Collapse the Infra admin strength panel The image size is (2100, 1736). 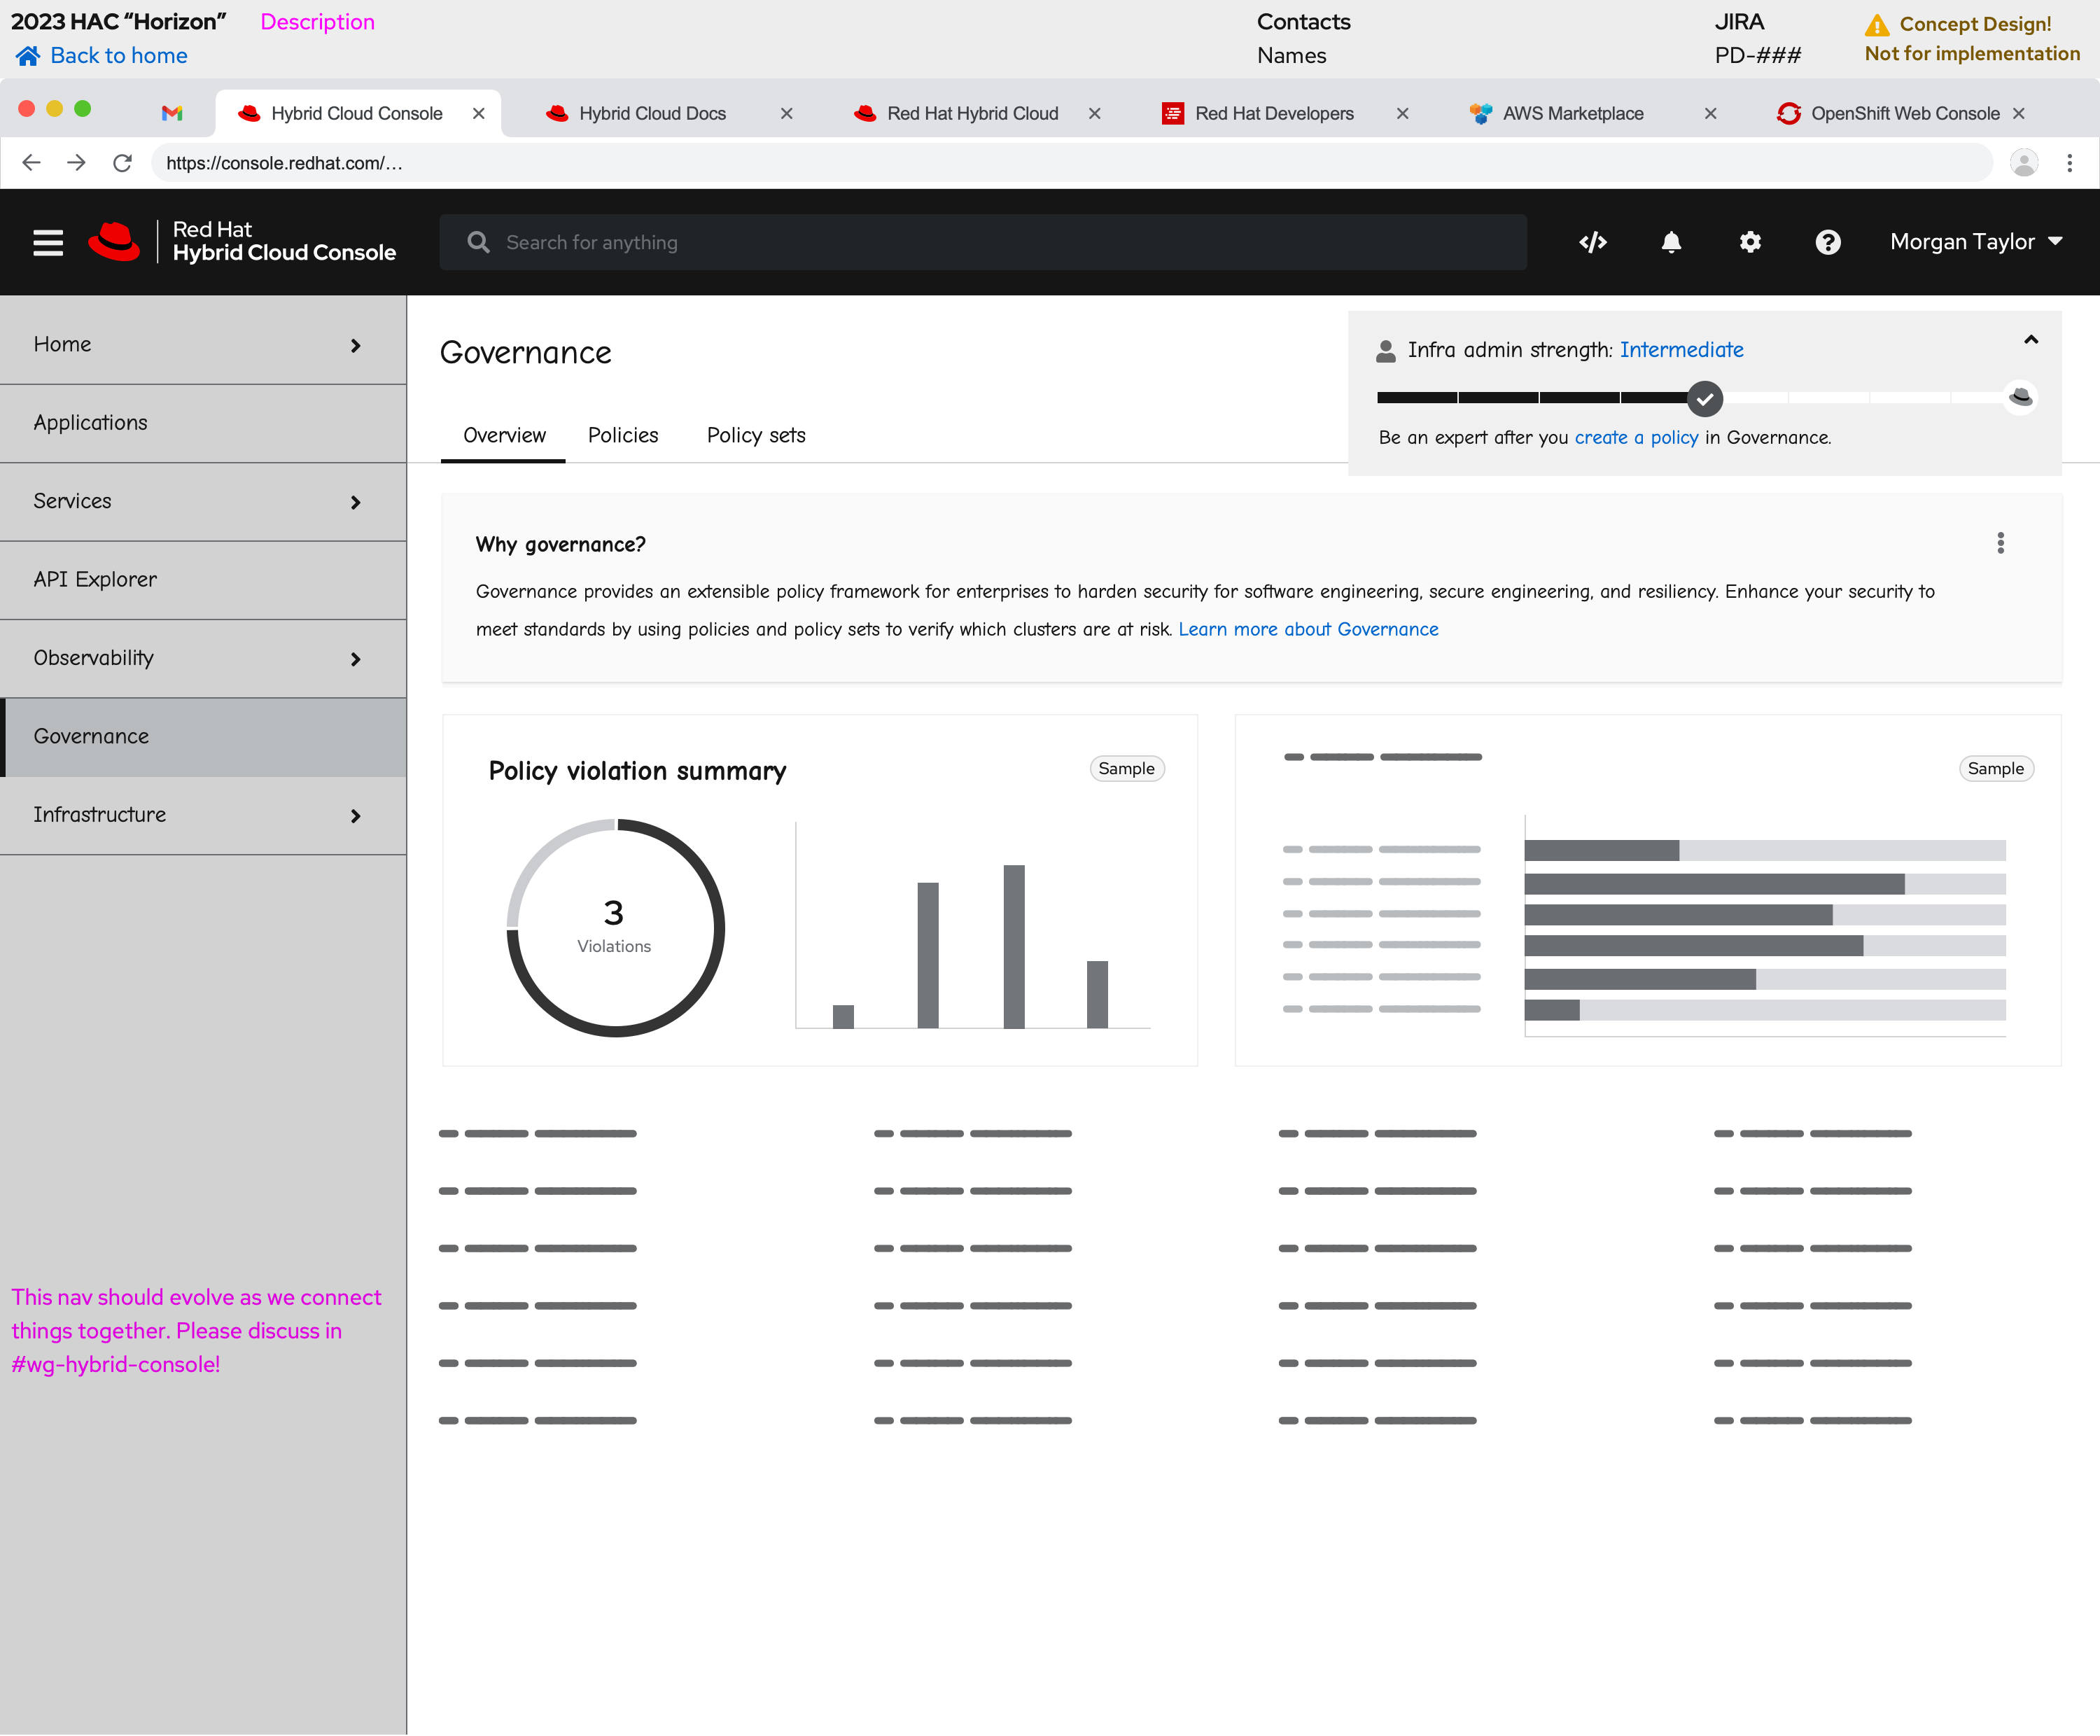[2031, 340]
